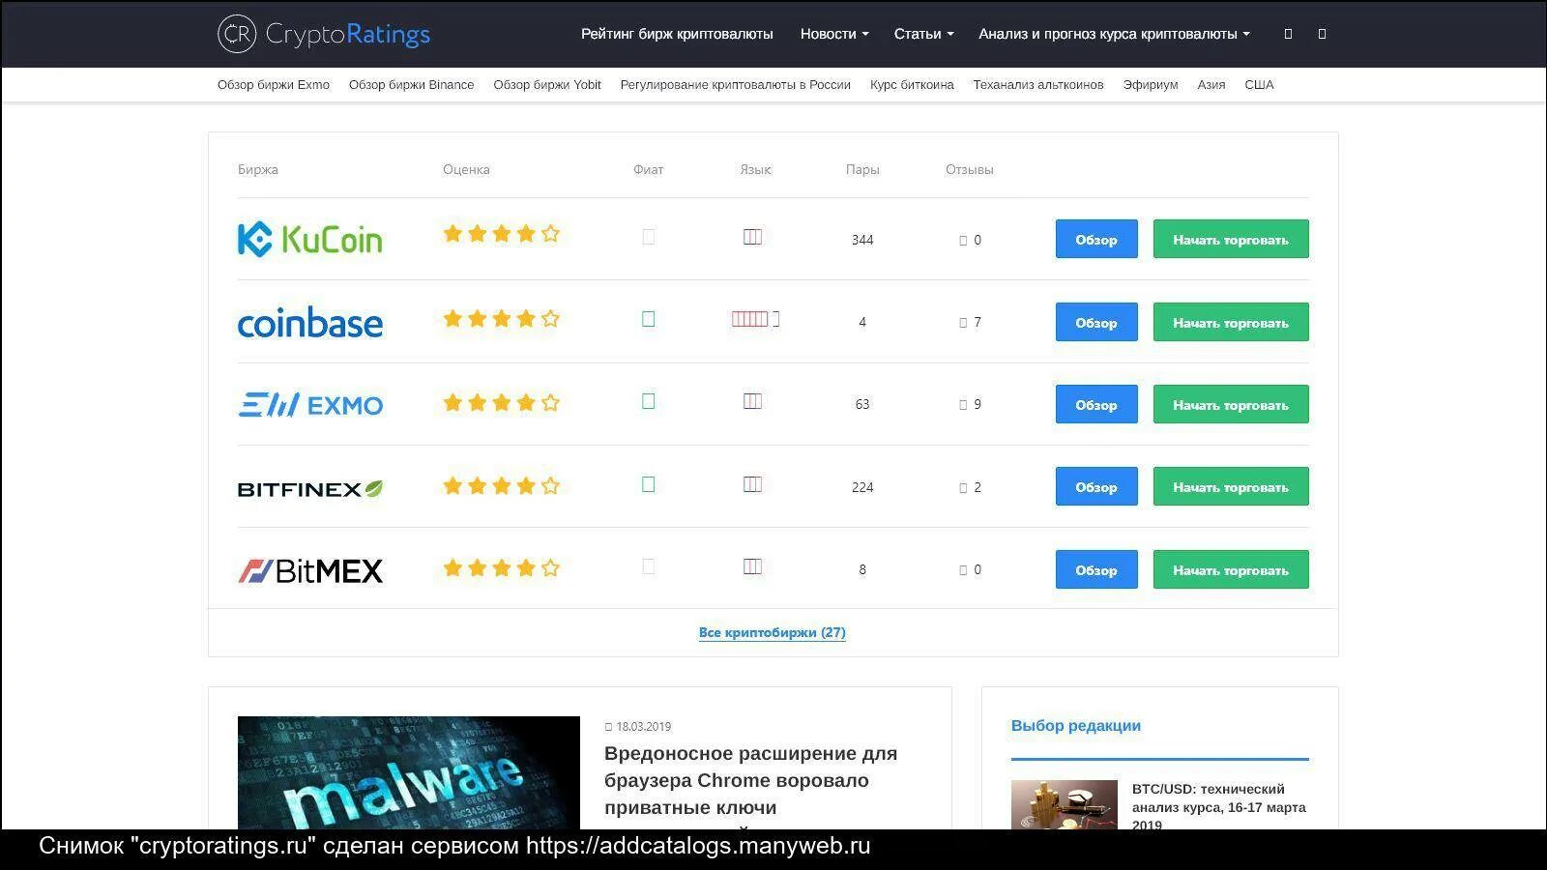Click the EXMO fiat support icon
Screen dimensions: 1547x870
click(x=648, y=401)
